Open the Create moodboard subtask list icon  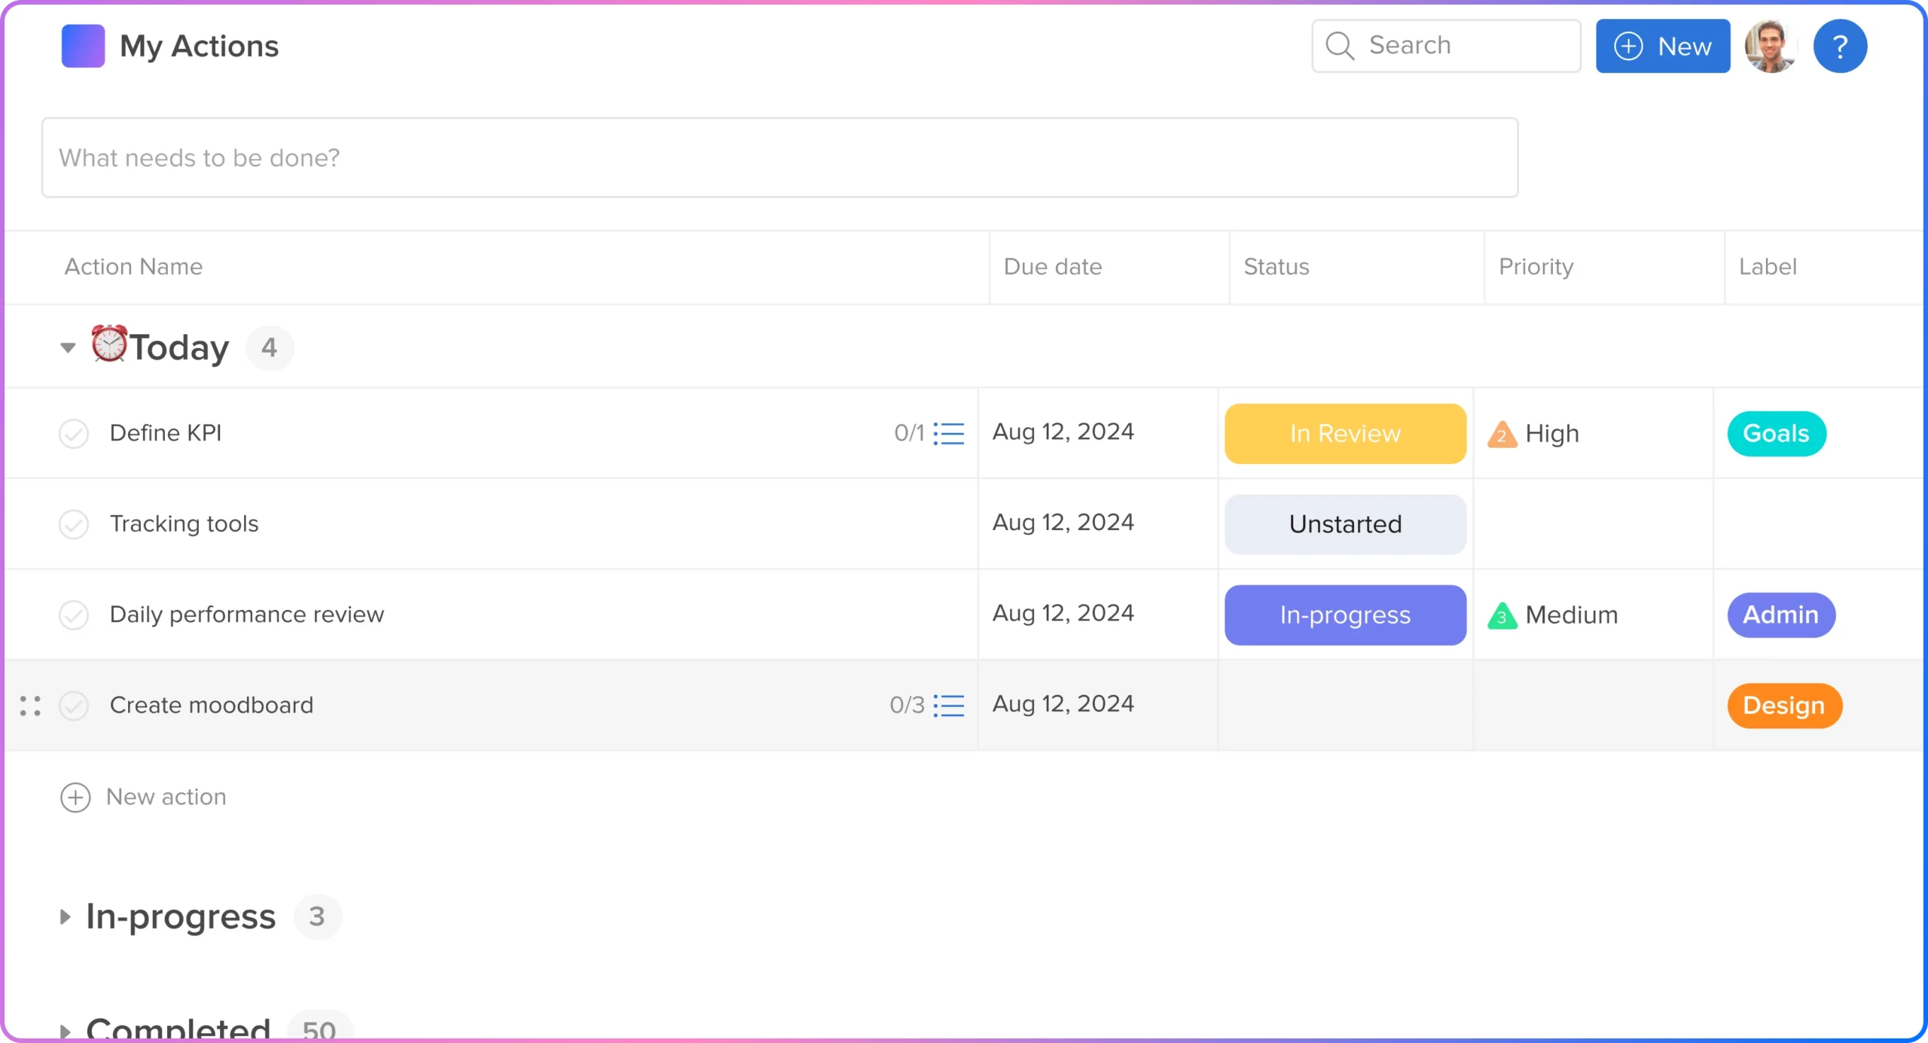pos(949,705)
